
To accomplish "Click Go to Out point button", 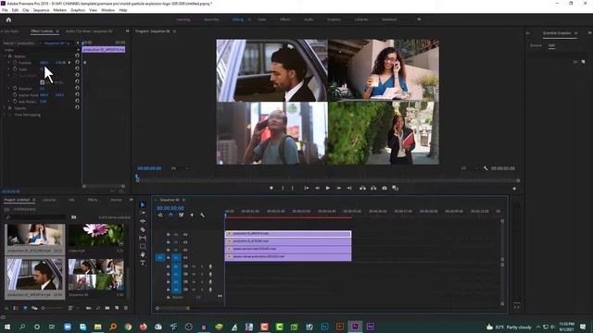I will 349,188.
